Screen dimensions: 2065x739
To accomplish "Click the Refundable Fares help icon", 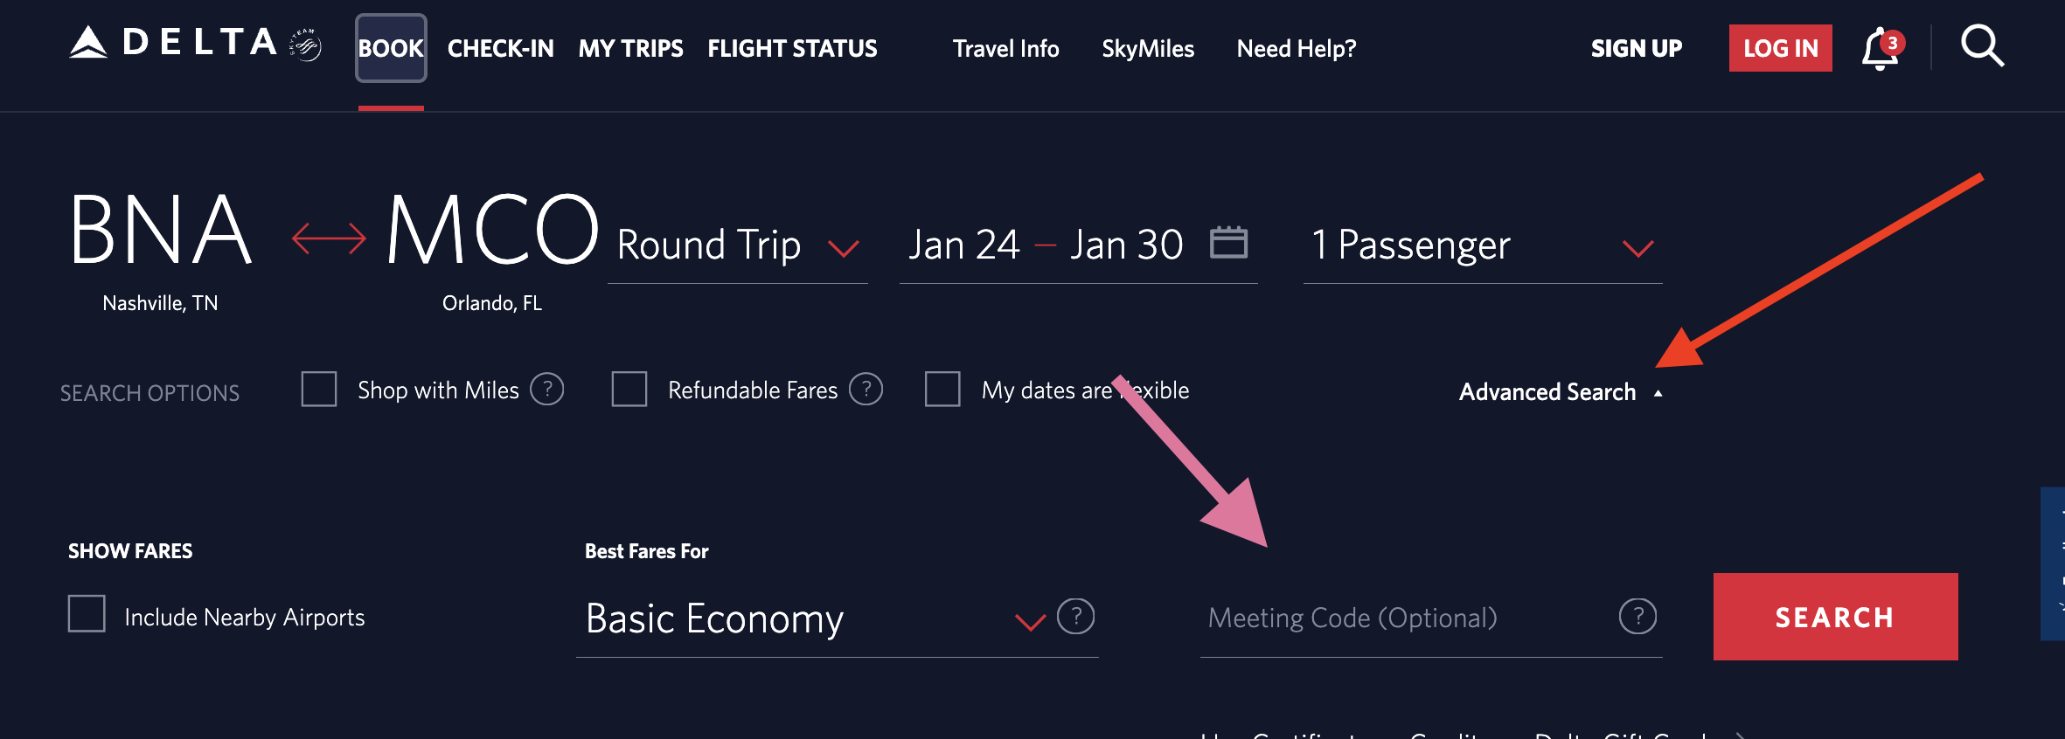I will (866, 390).
